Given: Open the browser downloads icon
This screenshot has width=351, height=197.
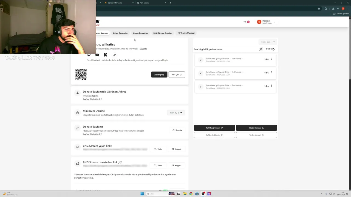Looking at the screenshot, I should (x=333, y=8).
